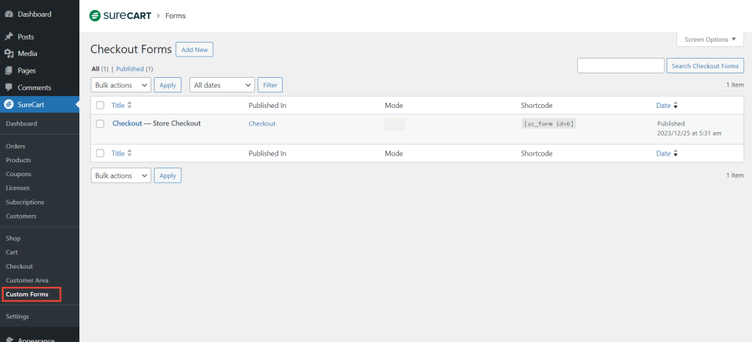Click the Dashboard gauge icon in sidebar
The image size is (752, 342).
[9, 15]
